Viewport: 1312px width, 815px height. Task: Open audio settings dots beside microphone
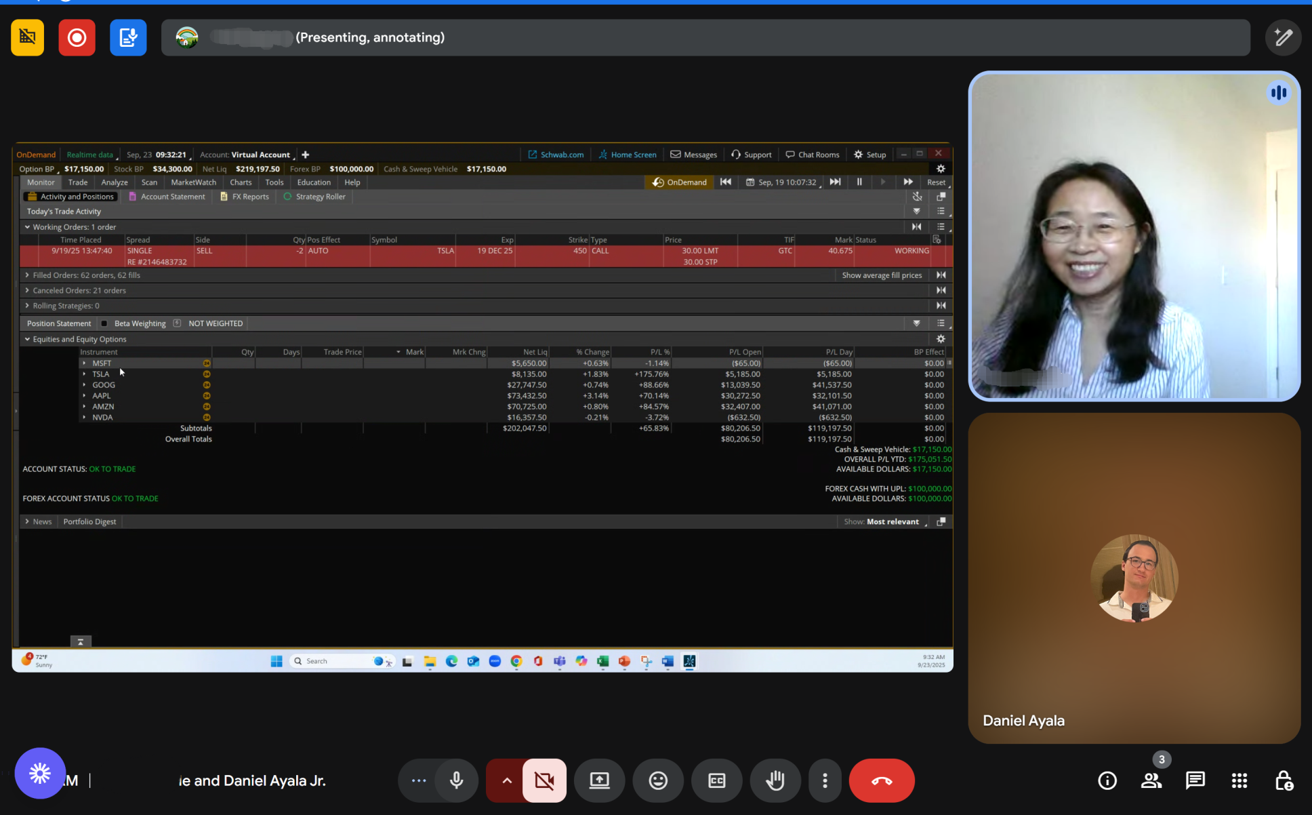click(x=418, y=780)
